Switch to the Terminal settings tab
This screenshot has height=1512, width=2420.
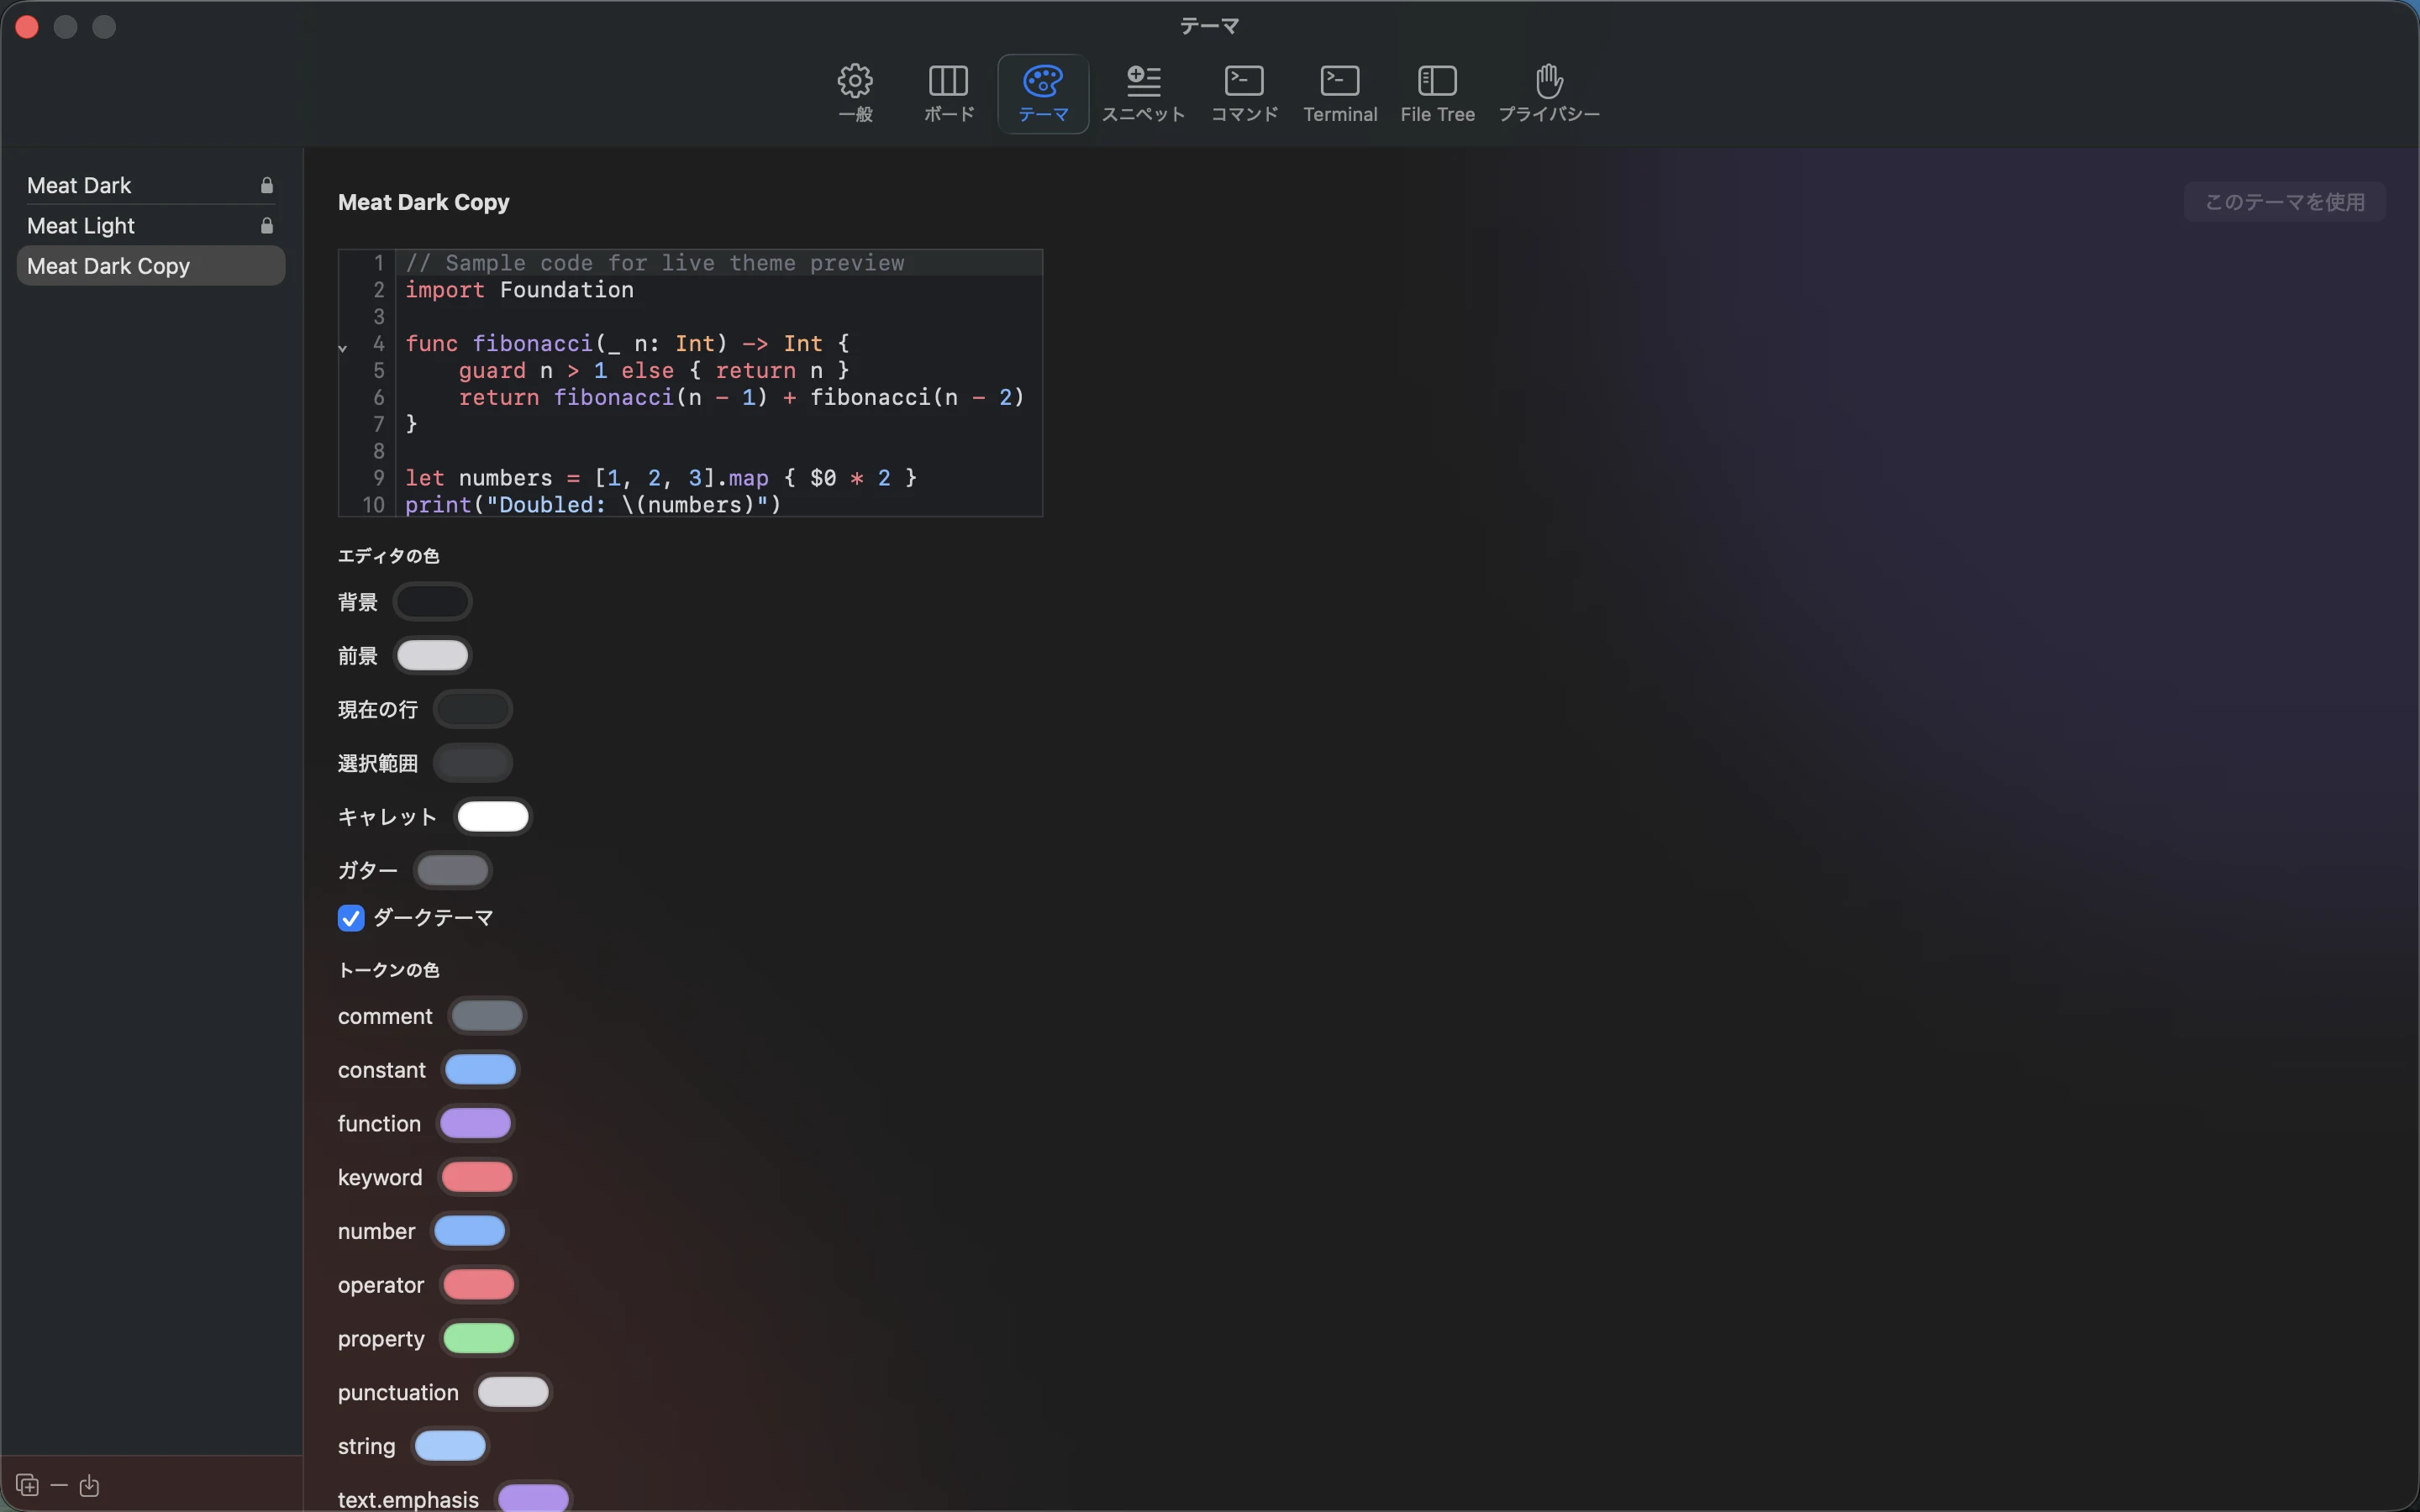[x=1340, y=93]
